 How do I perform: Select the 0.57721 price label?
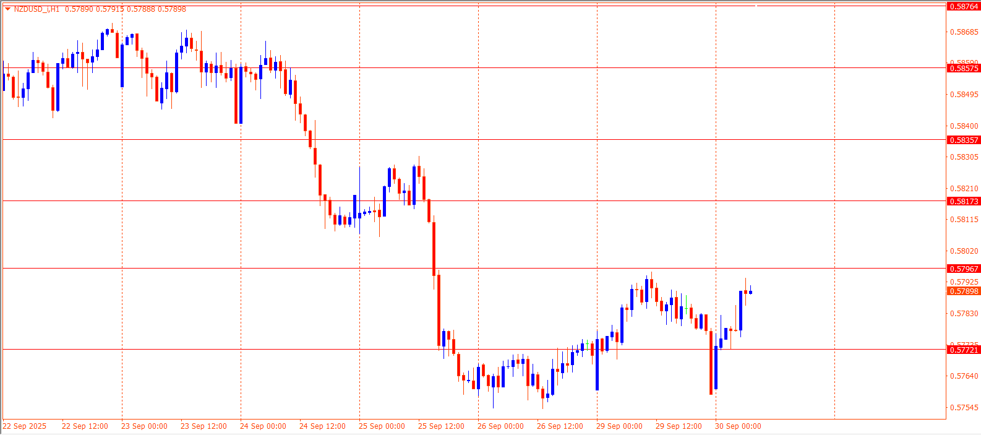(964, 350)
